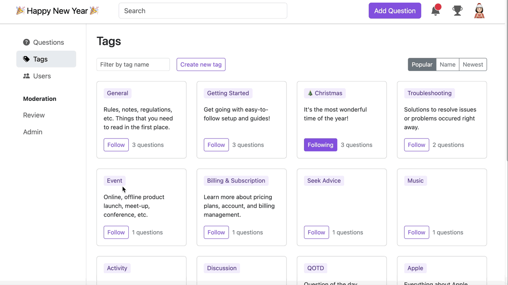This screenshot has height=285, width=508.
Task: Sort tags by Popular
Action: [422, 65]
